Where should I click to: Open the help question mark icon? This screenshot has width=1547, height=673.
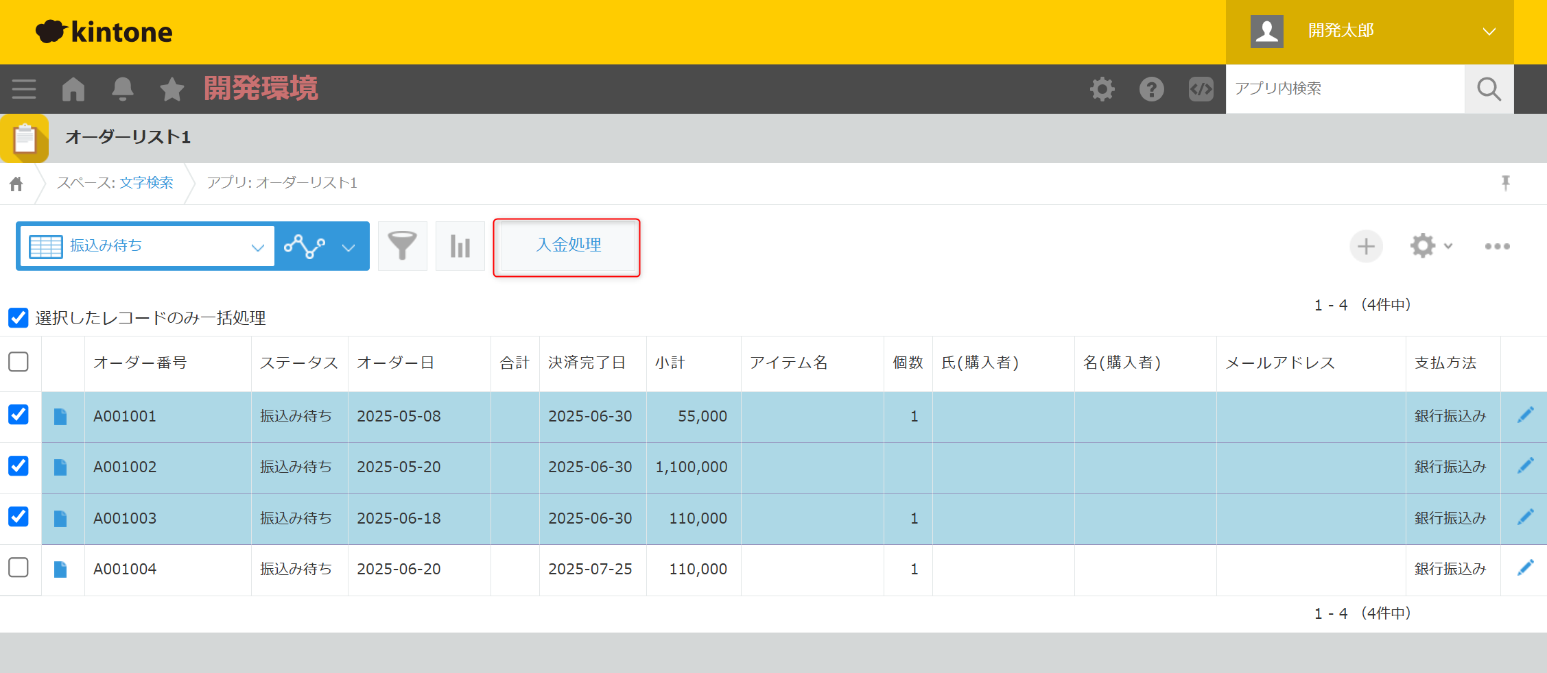tap(1151, 89)
